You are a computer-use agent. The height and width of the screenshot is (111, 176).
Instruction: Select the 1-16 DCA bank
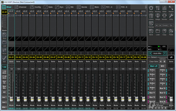click(x=4, y=72)
